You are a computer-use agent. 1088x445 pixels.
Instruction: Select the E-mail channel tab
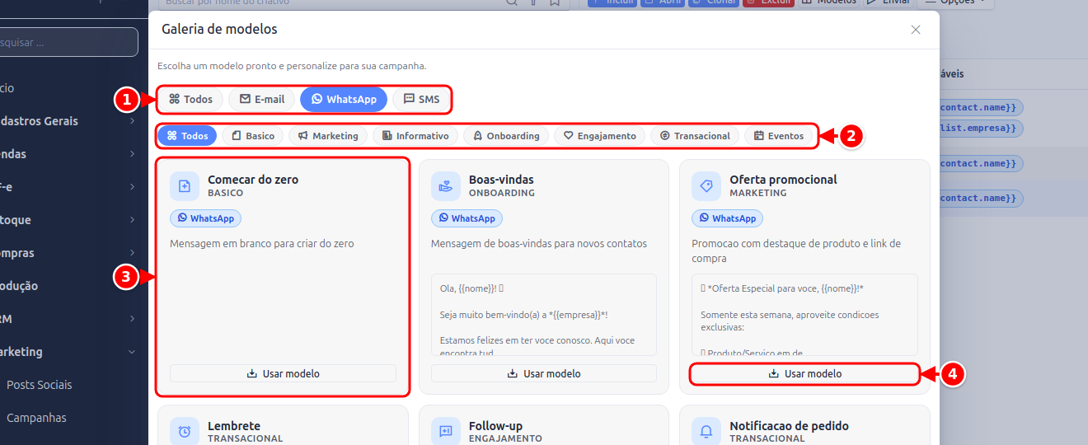(262, 99)
